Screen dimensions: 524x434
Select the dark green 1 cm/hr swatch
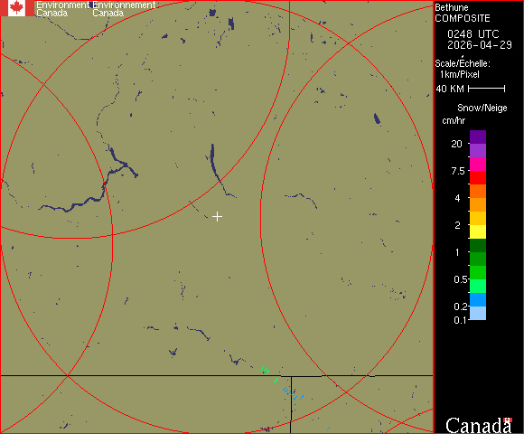(x=478, y=245)
